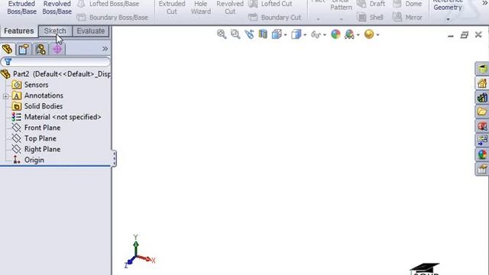The image size is (489, 275).
Task: Select Part2 root in feature tree
Action: (x=55, y=74)
